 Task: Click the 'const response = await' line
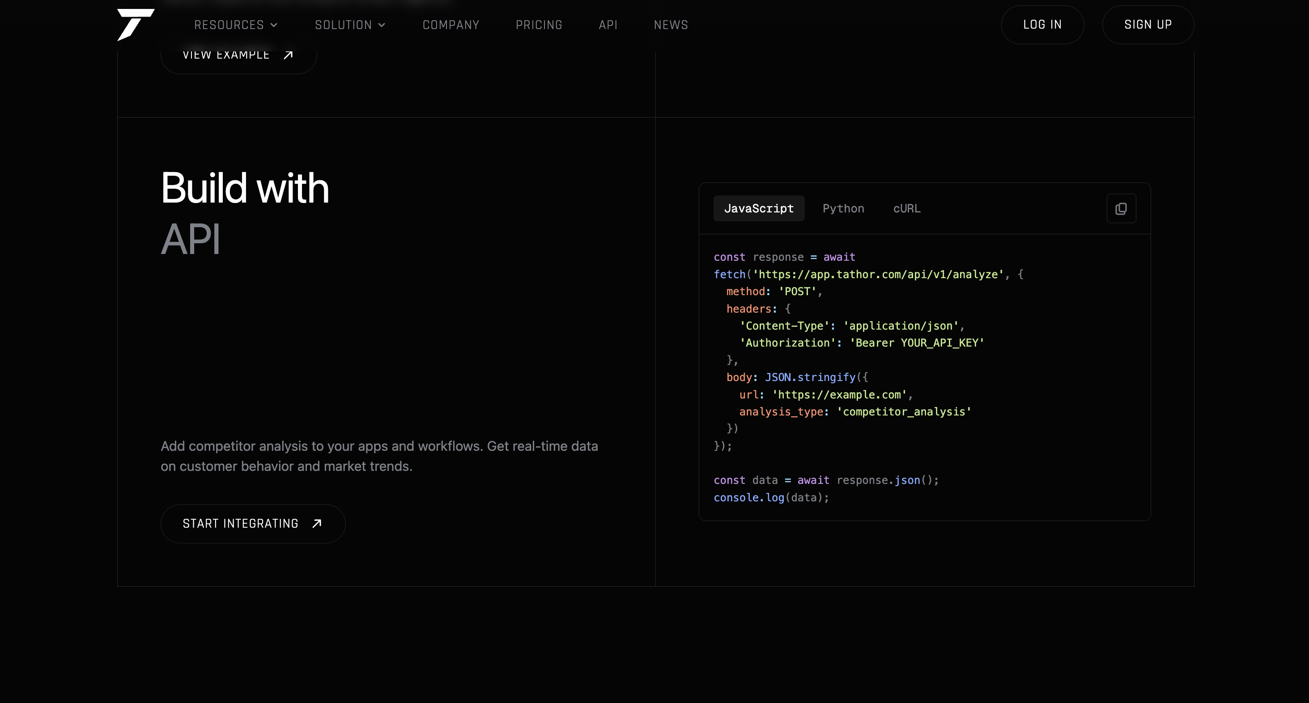point(784,257)
